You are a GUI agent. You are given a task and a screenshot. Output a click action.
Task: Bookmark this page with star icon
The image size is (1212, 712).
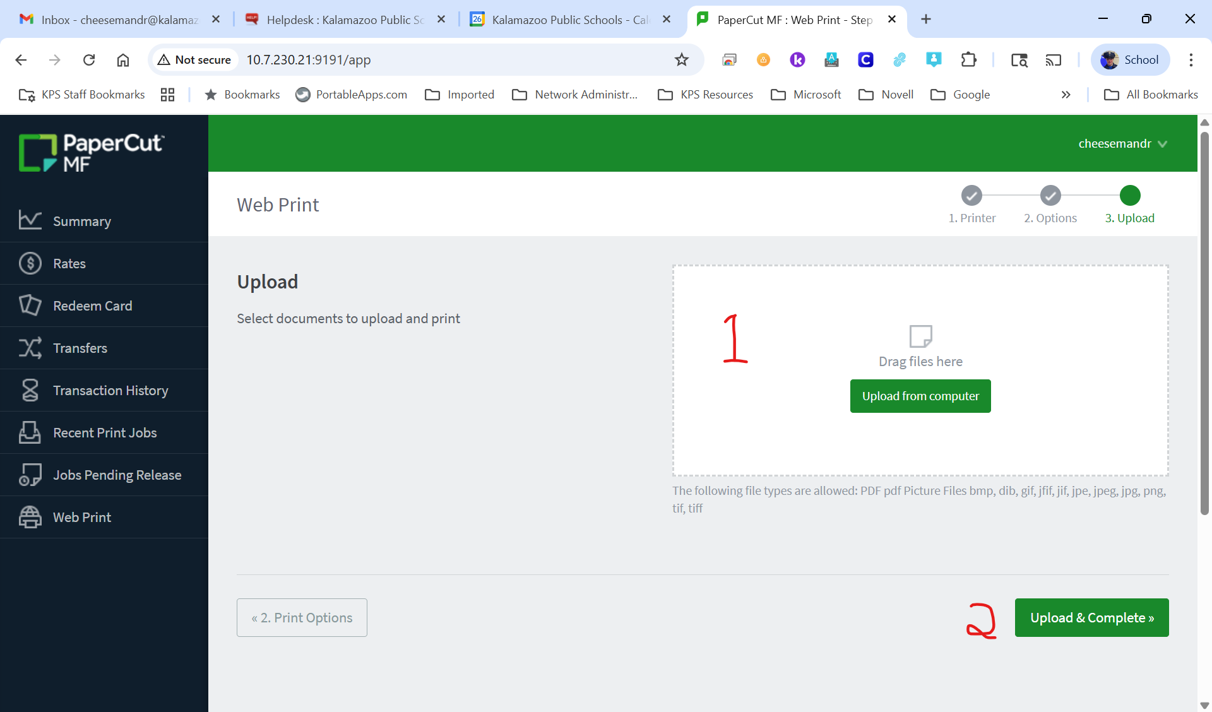(681, 60)
